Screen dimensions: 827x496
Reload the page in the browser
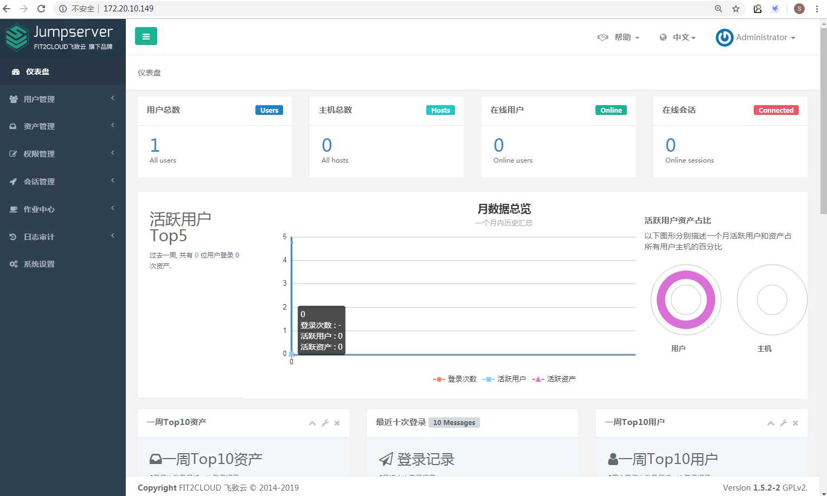click(x=41, y=9)
